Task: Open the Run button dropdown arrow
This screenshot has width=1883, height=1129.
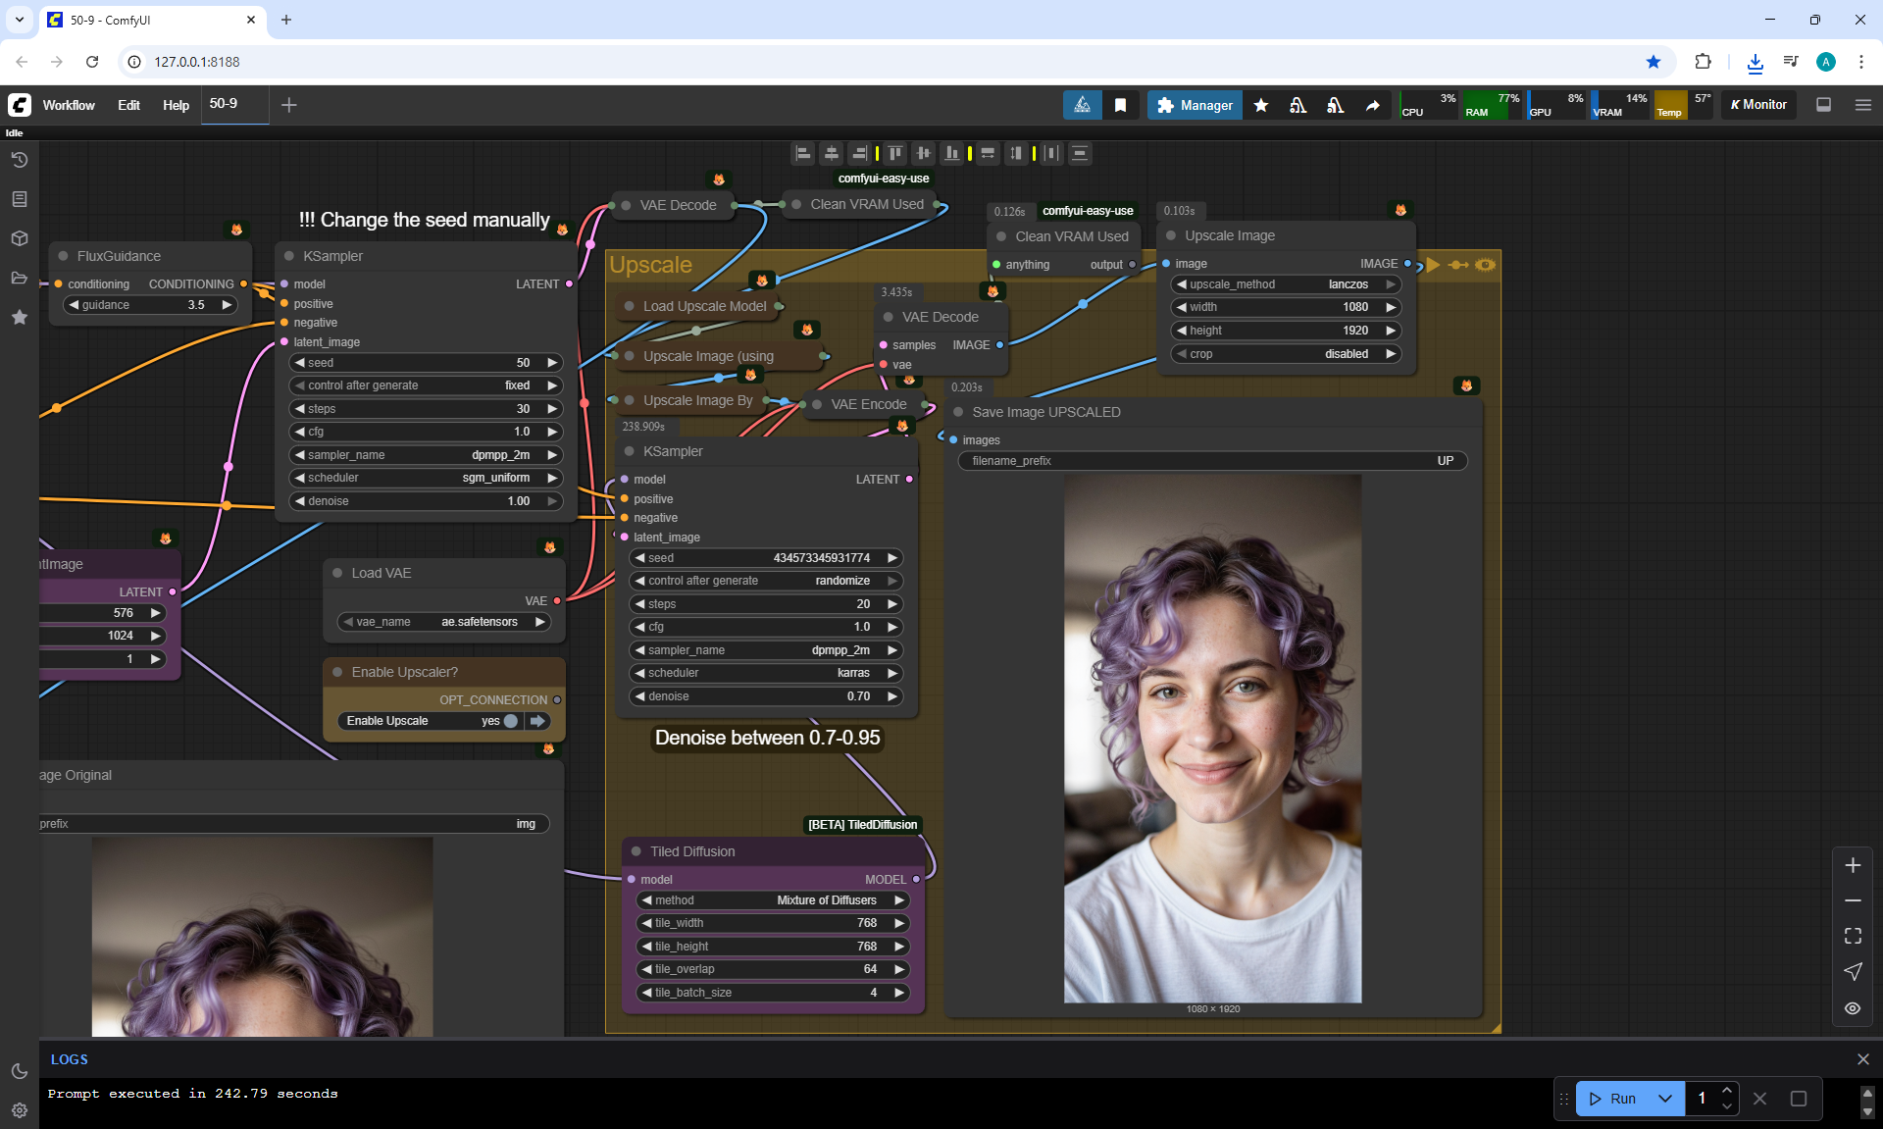Action: pos(1664,1099)
